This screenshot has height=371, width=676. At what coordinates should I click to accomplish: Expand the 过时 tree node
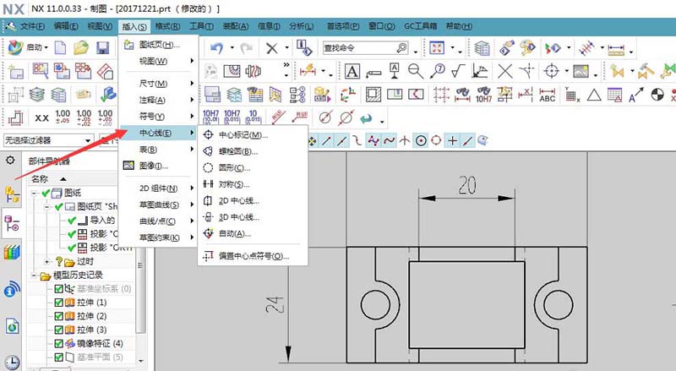(x=47, y=261)
